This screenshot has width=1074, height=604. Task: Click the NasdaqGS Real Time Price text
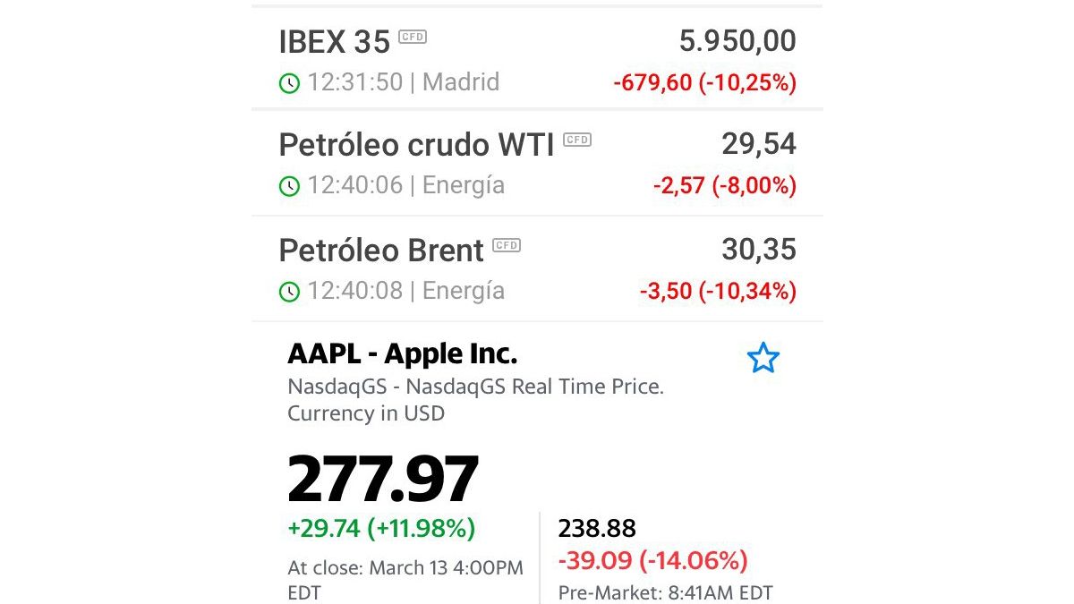(x=475, y=387)
